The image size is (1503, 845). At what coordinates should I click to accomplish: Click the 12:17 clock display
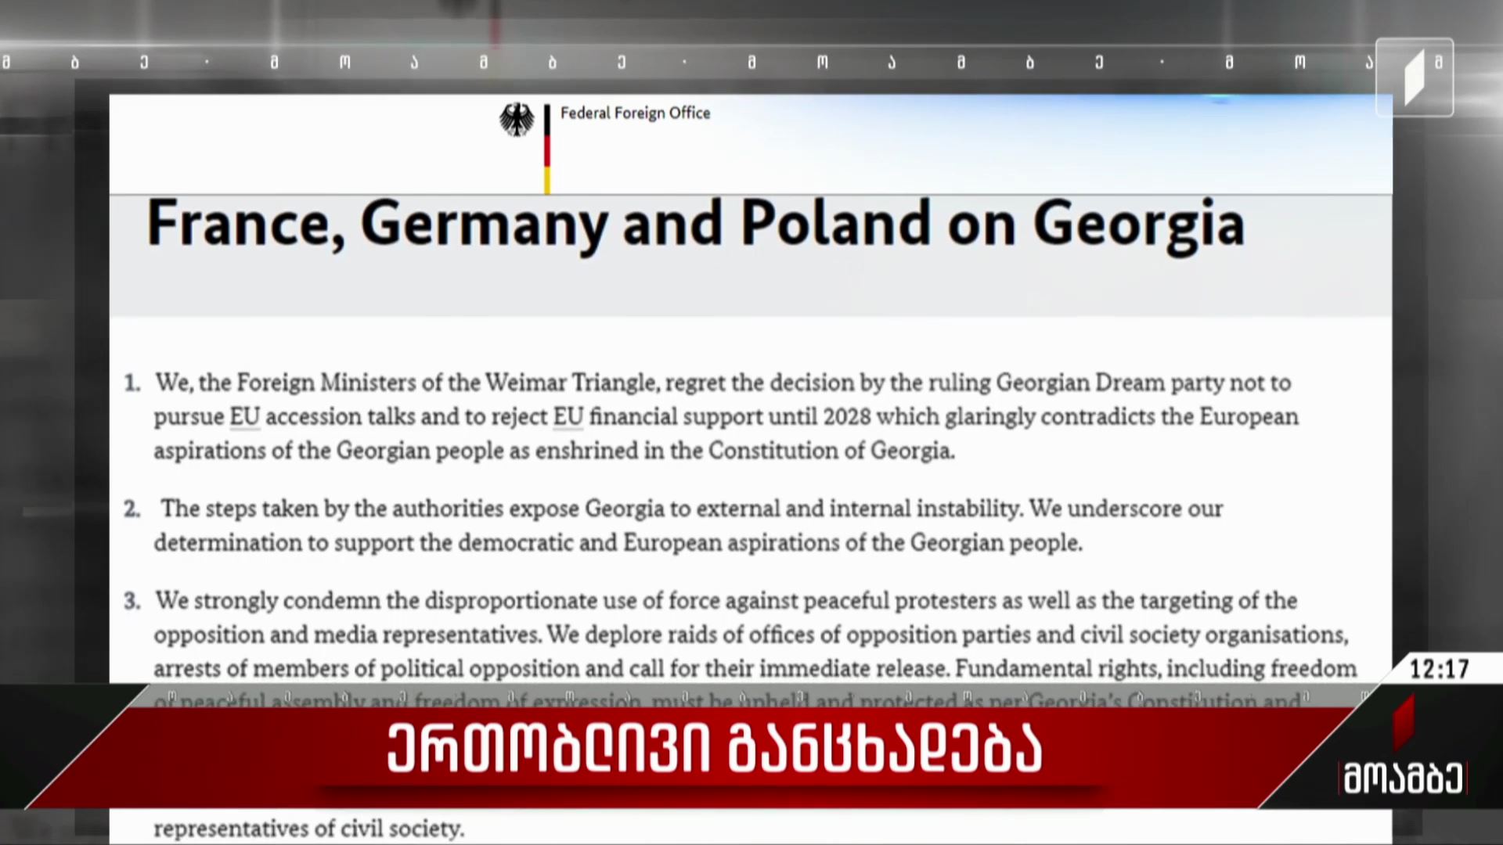coord(1440,669)
